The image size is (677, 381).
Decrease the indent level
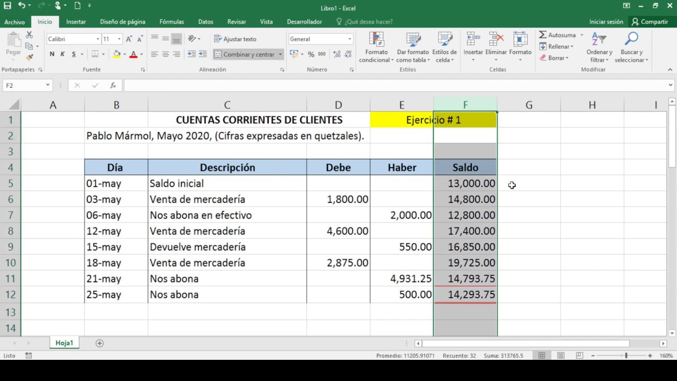(x=191, y=54)
